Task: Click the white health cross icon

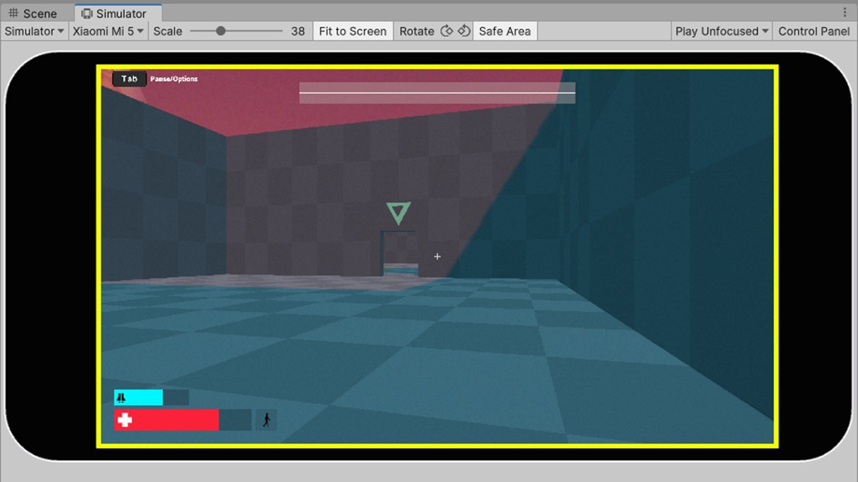Action: point(125,420)
